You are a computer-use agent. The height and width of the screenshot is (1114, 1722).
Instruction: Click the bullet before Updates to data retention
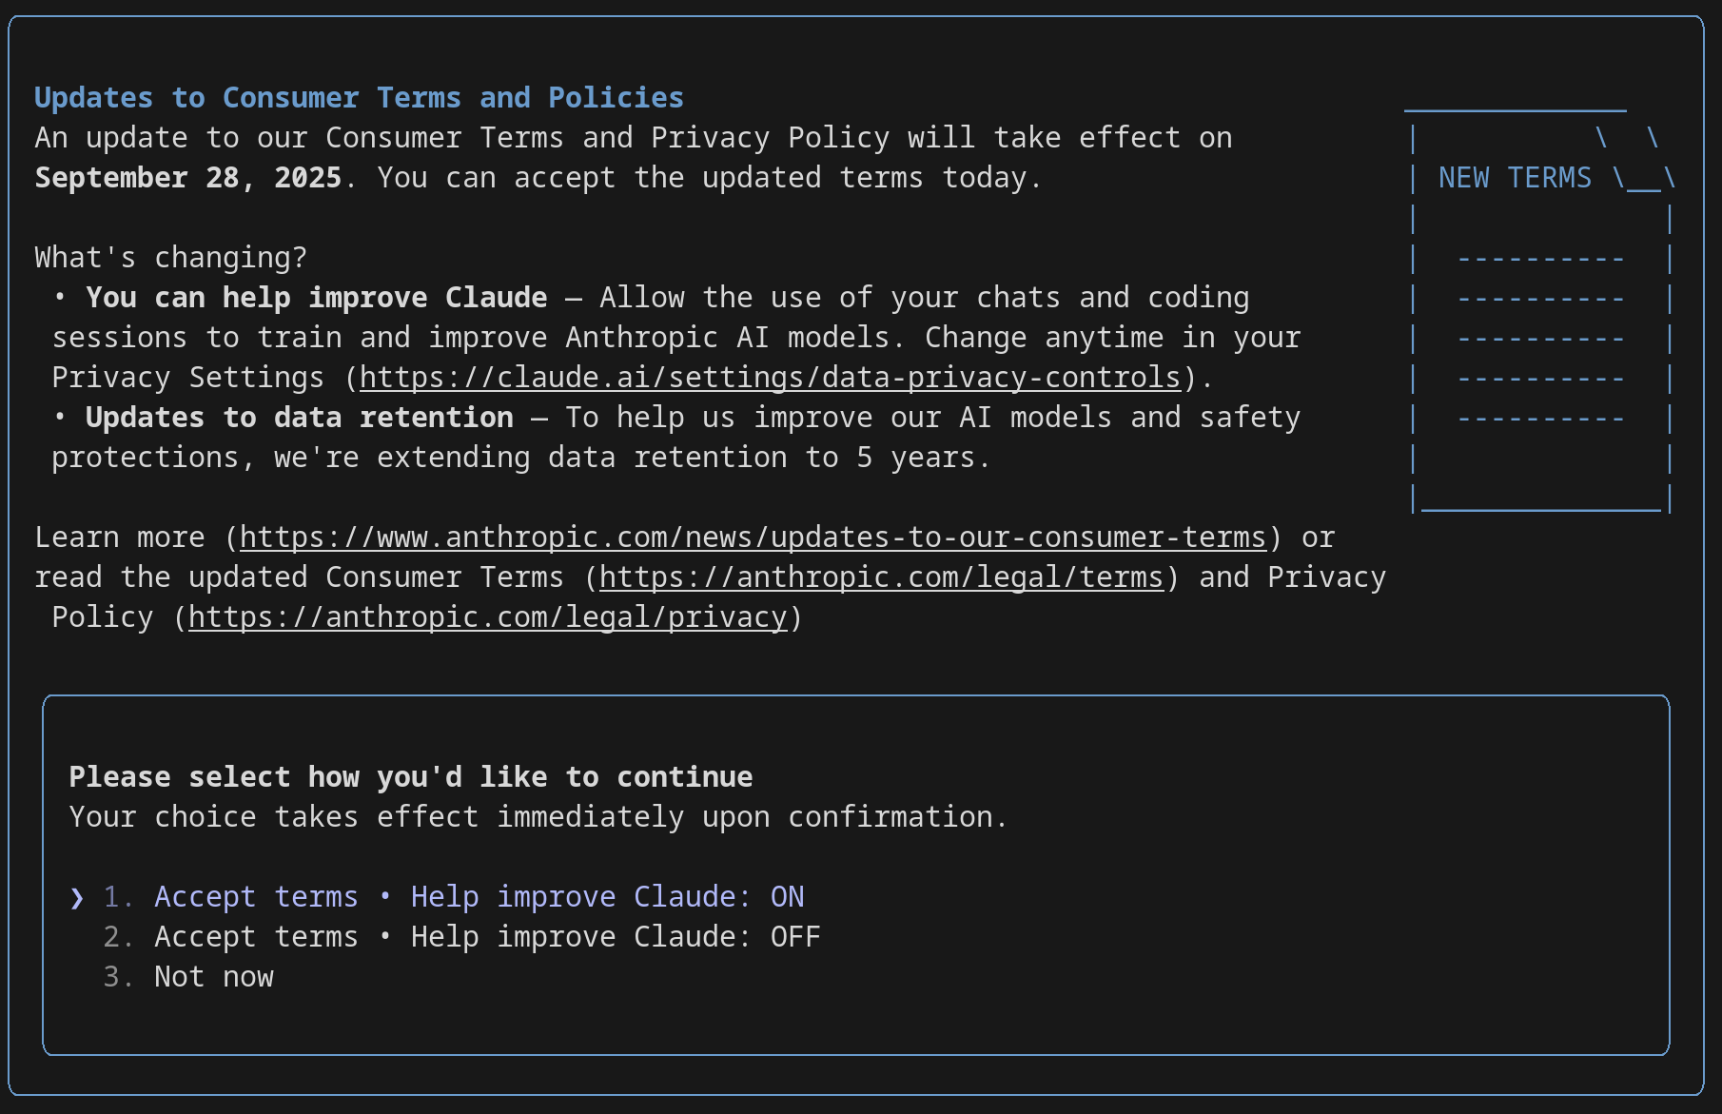tap(60, 417)
